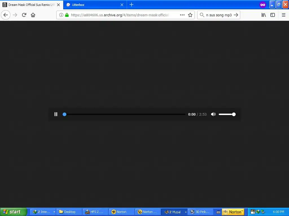This screenshot has height=216, width=289.
Task: Pause the audio playback
Action: [x=56, y=114]
